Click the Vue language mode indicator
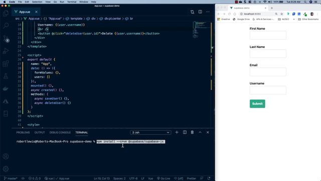The height and width of the screenshot is (181, 321). coord(150,178)
